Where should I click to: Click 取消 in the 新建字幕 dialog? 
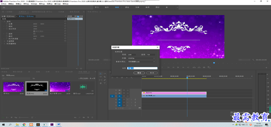(152, 73)
